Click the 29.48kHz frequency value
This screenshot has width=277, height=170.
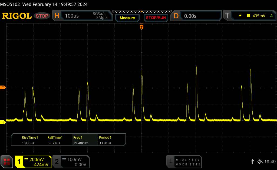80,143
